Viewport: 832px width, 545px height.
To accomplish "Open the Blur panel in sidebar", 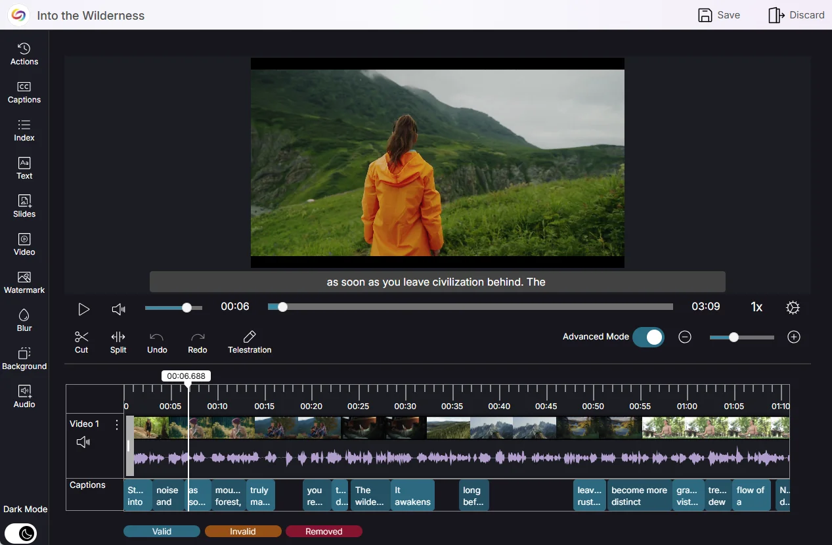I will coord(24,320).
